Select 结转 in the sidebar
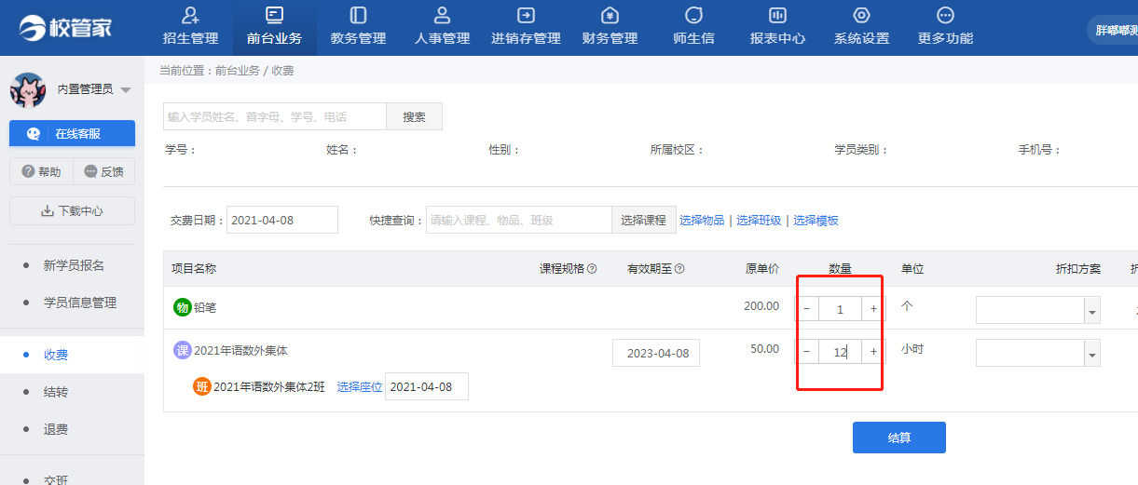The height and width of the screenshot is (485, 1138). 56,392
